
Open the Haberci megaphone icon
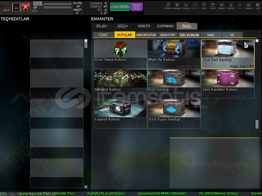(x=222, y=6)
